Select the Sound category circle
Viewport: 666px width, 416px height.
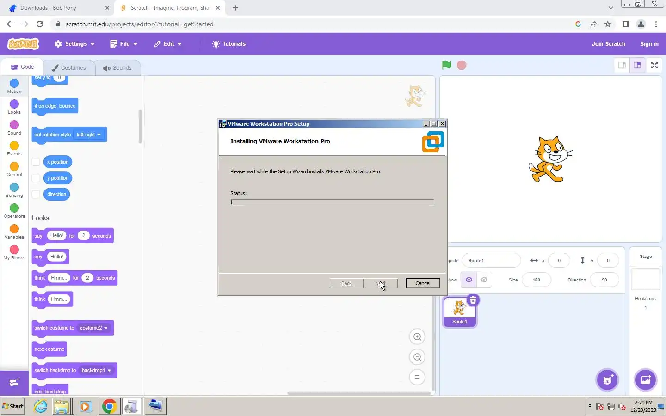[x=14, y=125]
